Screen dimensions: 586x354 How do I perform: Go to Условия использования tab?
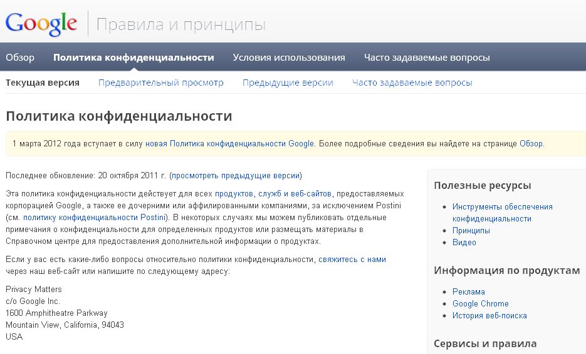coord(289,58)
